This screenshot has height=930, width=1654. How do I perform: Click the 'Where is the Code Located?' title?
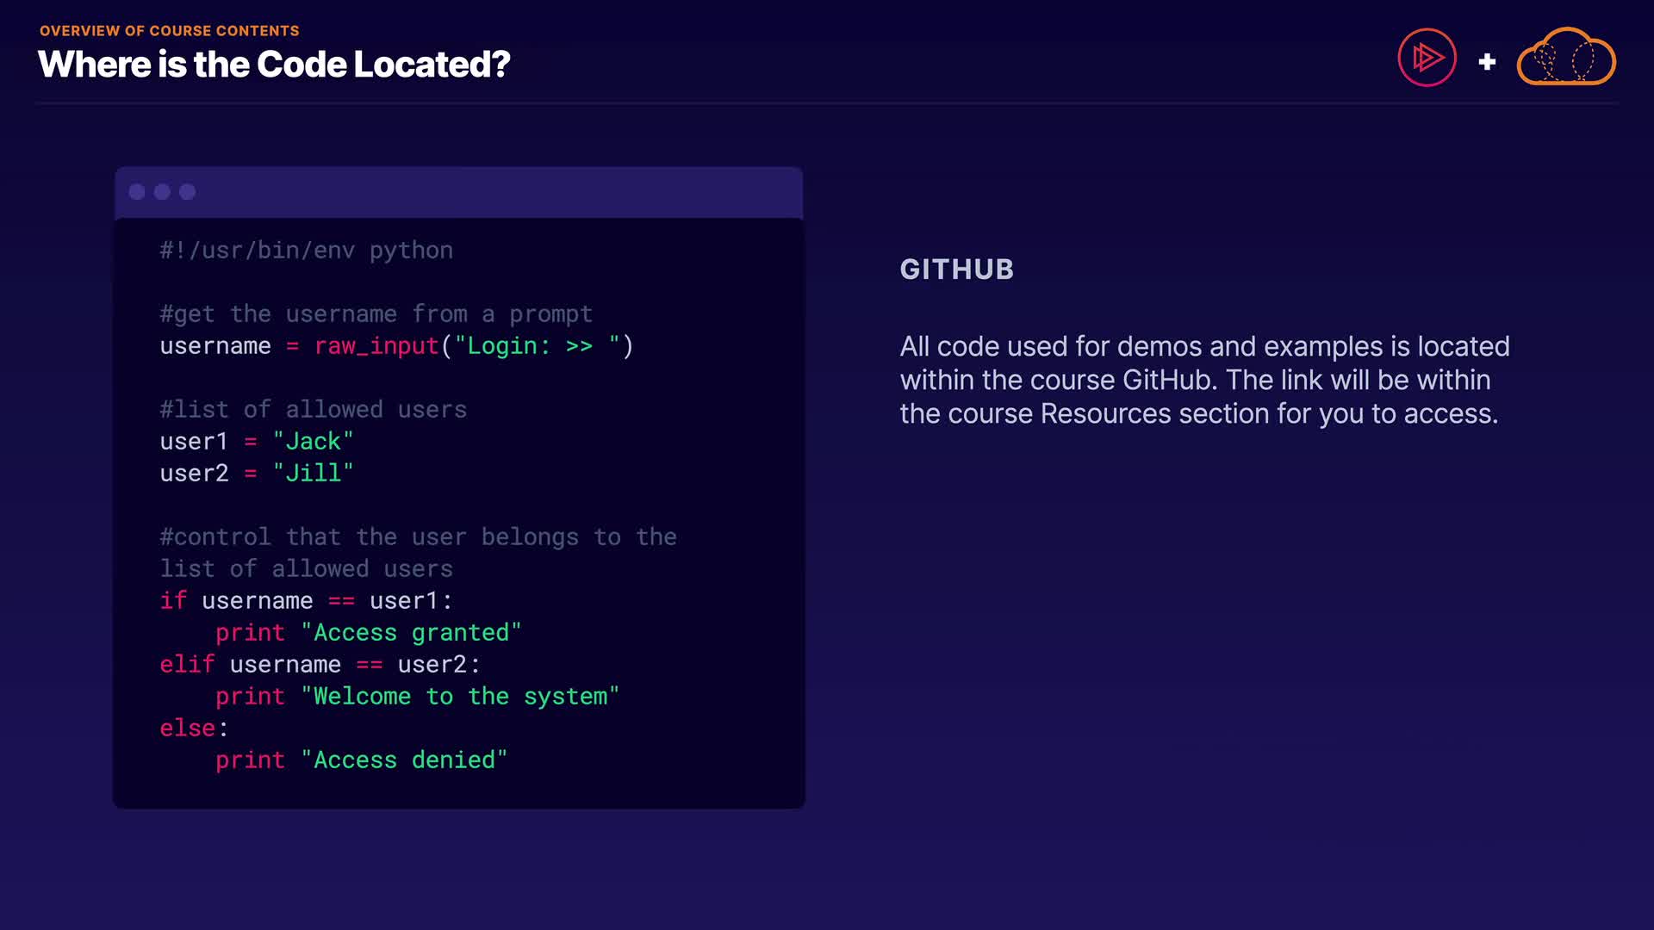point(274,65)
